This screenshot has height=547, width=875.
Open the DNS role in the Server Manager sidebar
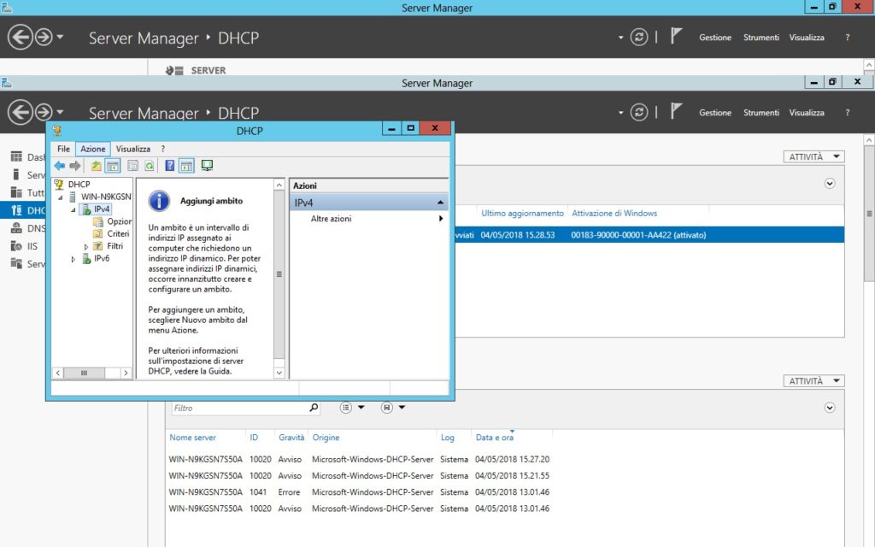[x=28, y=228]
